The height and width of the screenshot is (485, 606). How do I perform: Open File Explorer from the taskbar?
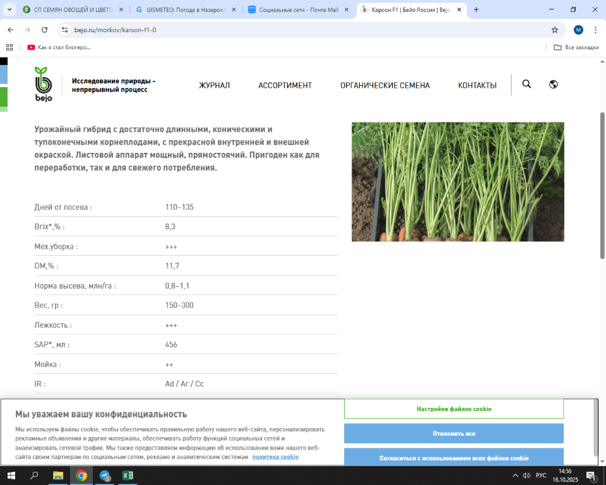[x=57, y=476]
